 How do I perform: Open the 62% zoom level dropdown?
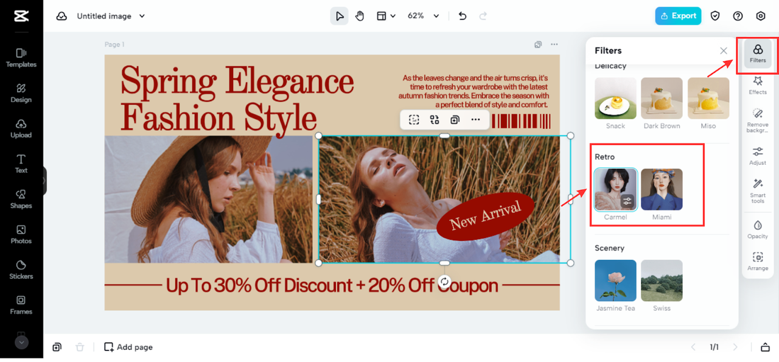[x=423, y=16]
